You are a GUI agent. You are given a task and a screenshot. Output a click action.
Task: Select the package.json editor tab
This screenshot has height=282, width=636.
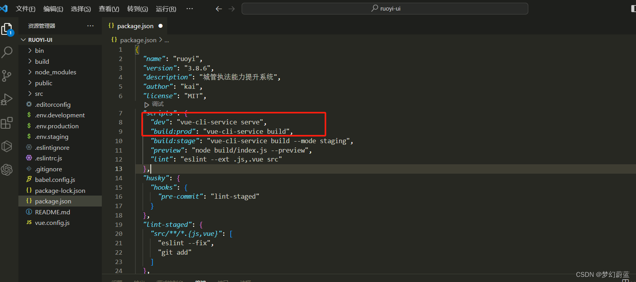click(x=135, y=26)
